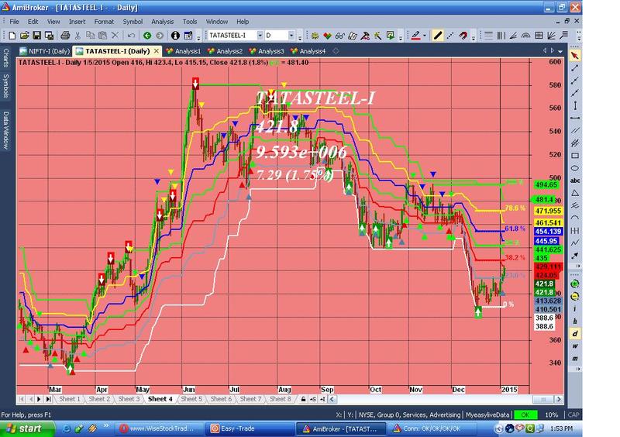
Task: Expand the interval toolbar overflow arrow at bottom
Action: [578, 369]
